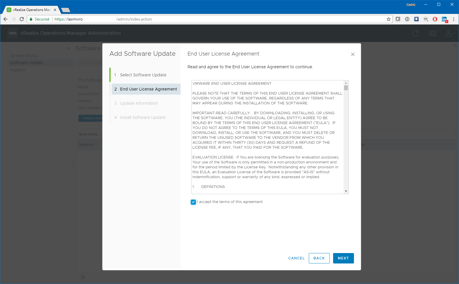
Task: Click the IP lookup extension icon
Action: click(426, 19)
